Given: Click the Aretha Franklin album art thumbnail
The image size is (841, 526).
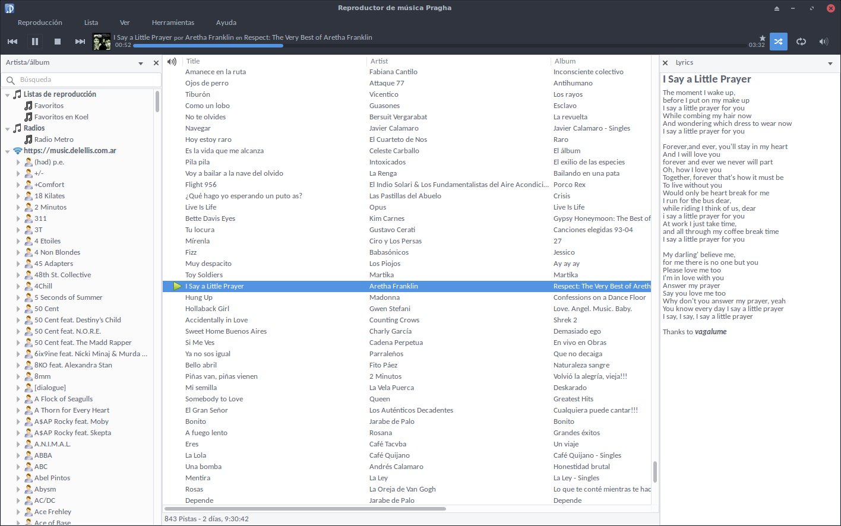Looking at the screenshot, I should pyautogui.click(x=102, y=42).
